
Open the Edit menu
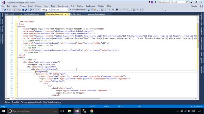[x=9, y=6]
